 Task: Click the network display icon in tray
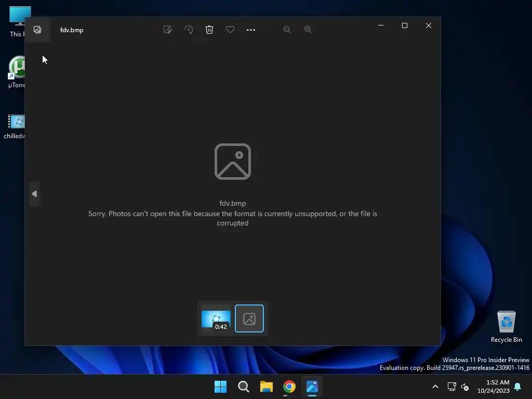[451, 387]
